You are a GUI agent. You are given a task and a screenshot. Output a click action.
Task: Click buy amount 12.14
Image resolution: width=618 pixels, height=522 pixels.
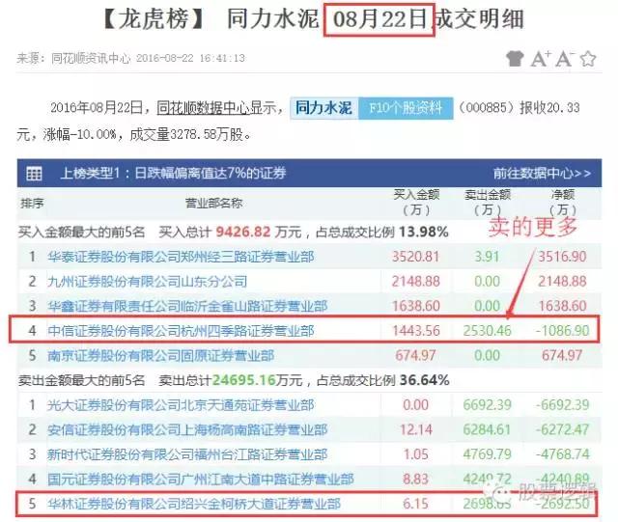[x=416, y=429]
